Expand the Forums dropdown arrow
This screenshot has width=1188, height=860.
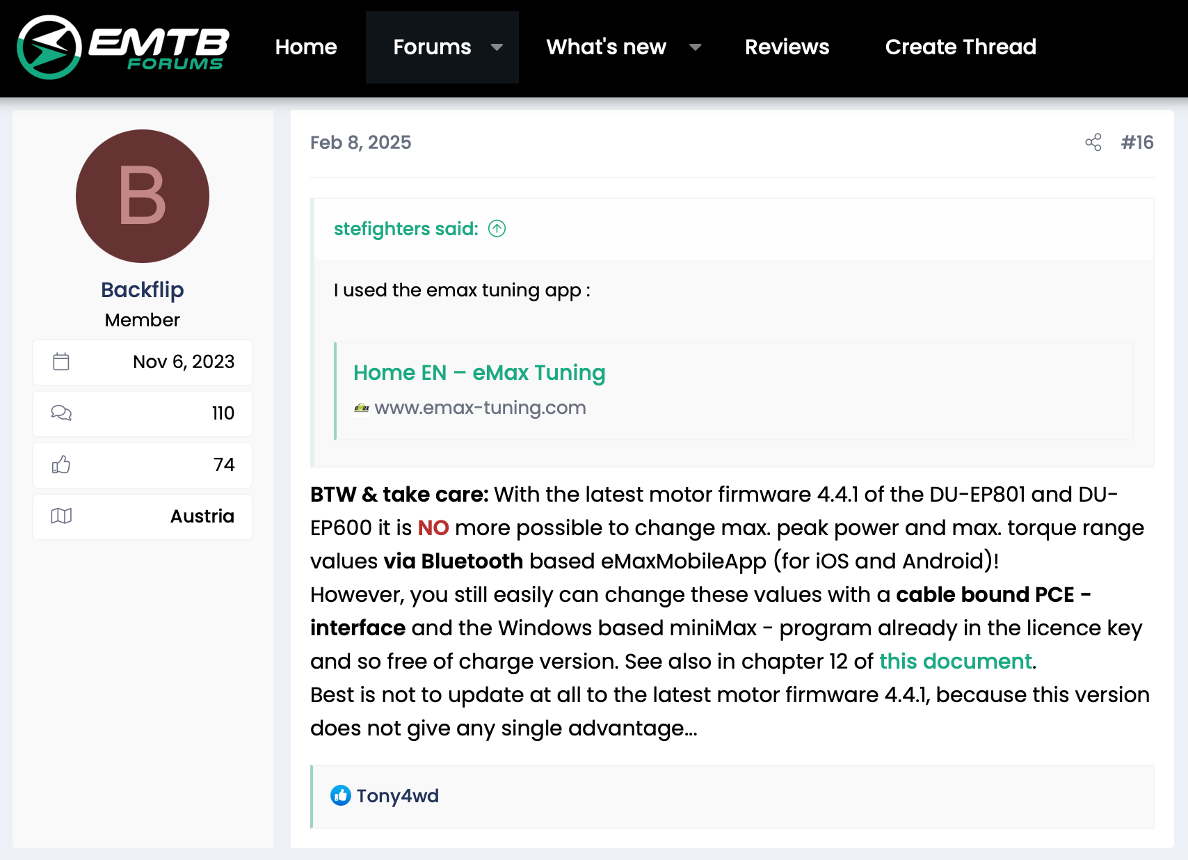497,47
